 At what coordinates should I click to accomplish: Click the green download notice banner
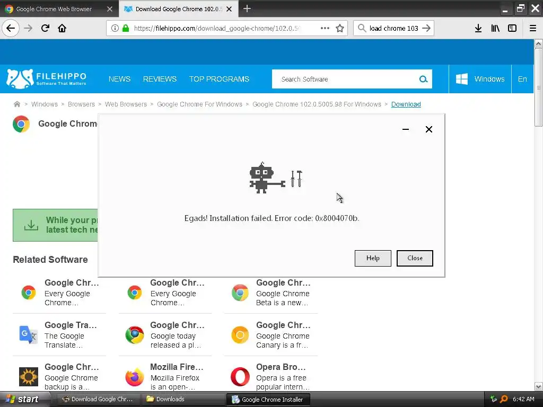(x=56, y=225)
